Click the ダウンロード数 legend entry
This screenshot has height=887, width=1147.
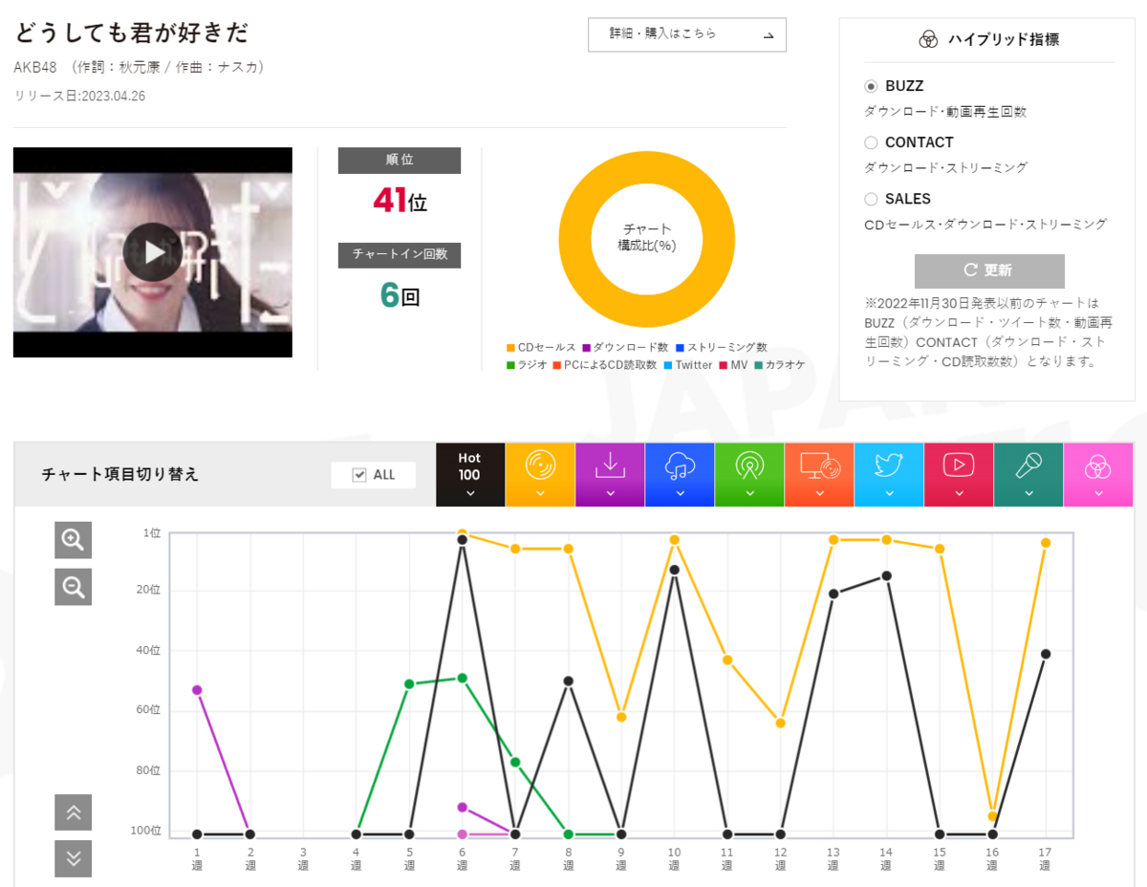[x=624, y=348]
